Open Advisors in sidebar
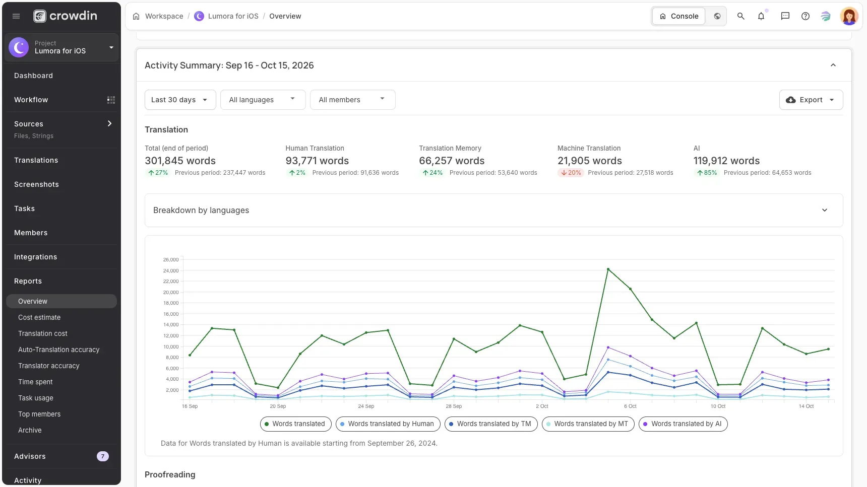The image size is (867, 487). (x=30, y=456)
